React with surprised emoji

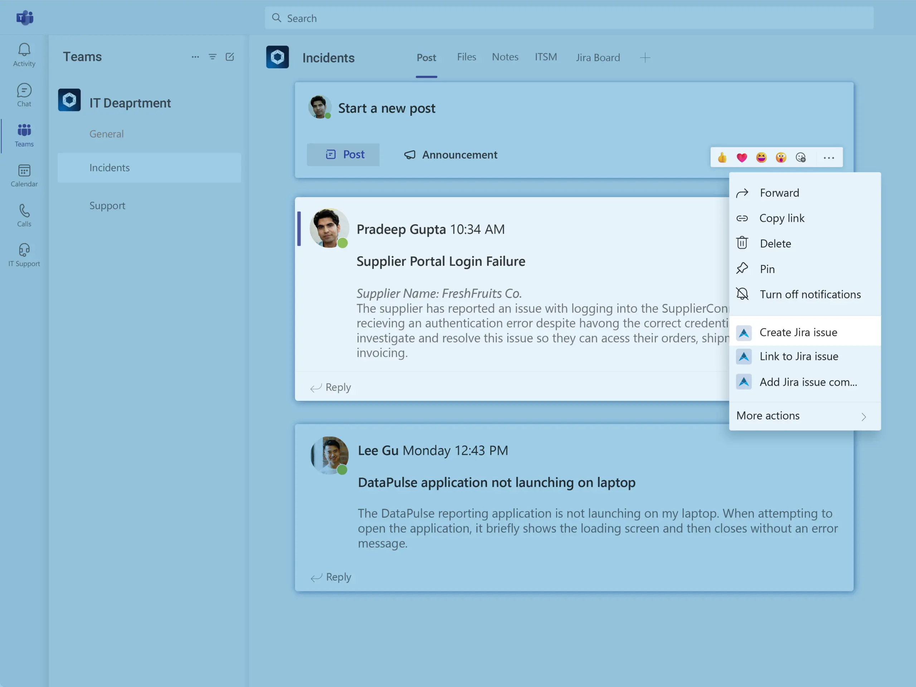coord(781,157)
